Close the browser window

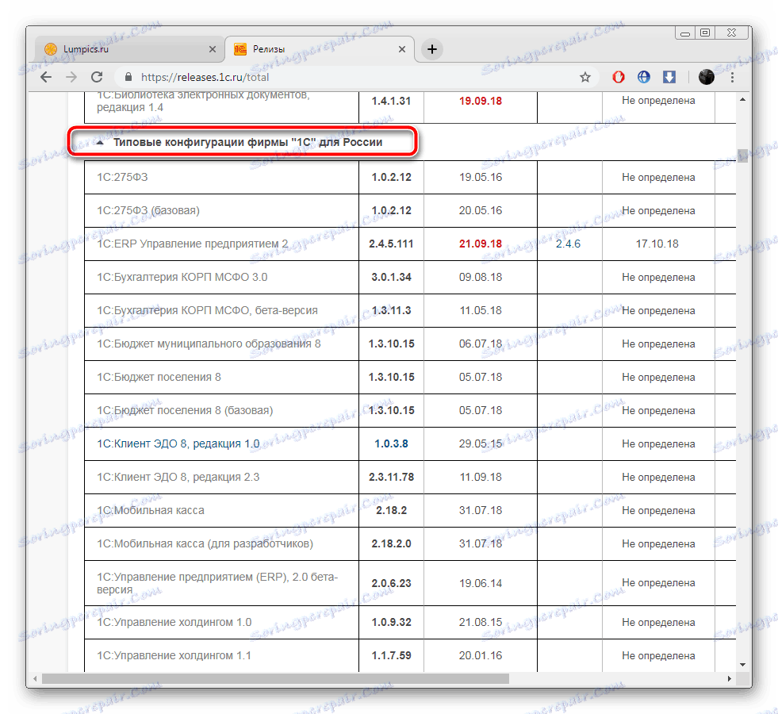[731, 33]
